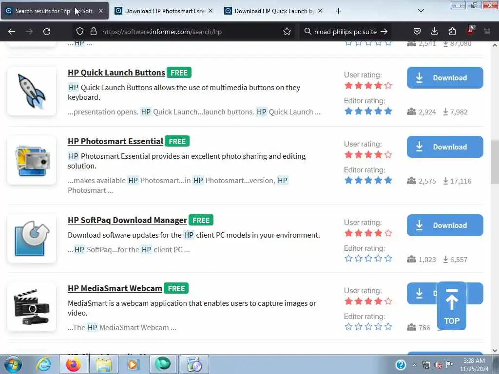Open Action Center flag icon
The height and width of the screenshot is (374, 499).
click(449, 364)
